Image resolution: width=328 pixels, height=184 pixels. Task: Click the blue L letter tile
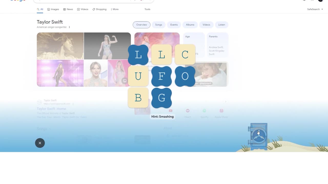pos(138,55)
